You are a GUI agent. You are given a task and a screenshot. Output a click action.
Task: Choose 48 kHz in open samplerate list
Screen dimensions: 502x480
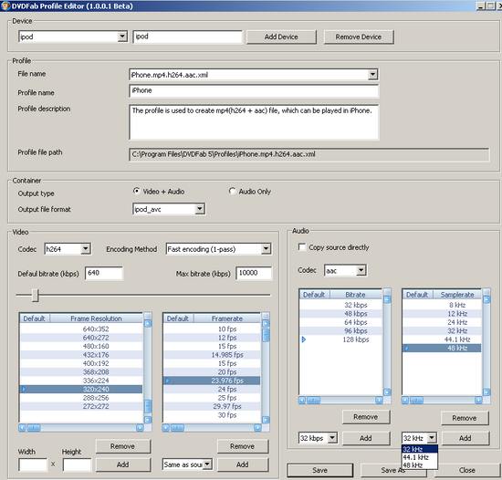(420, 465)
